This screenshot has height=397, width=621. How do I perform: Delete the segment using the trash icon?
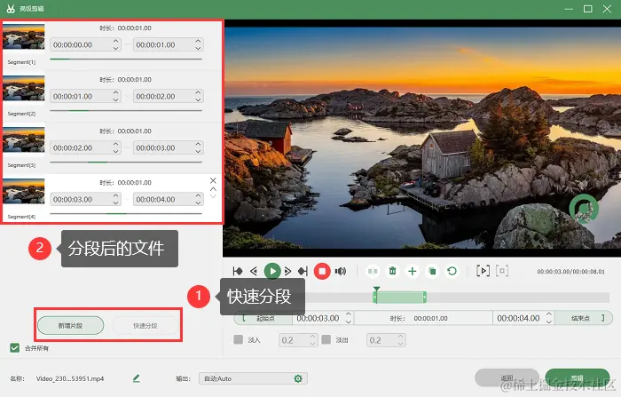tap(392, 271)
